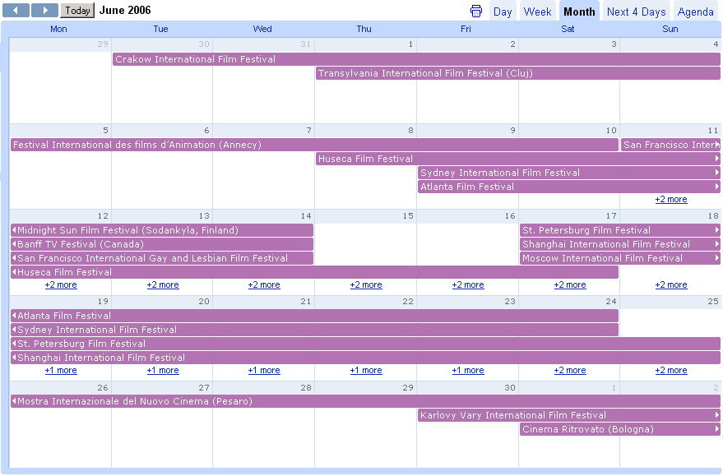Image resolution: width=723 pixels, height=476 pixels.
Task: Click the printer icon to print calendar
Action: click(476, 11)
